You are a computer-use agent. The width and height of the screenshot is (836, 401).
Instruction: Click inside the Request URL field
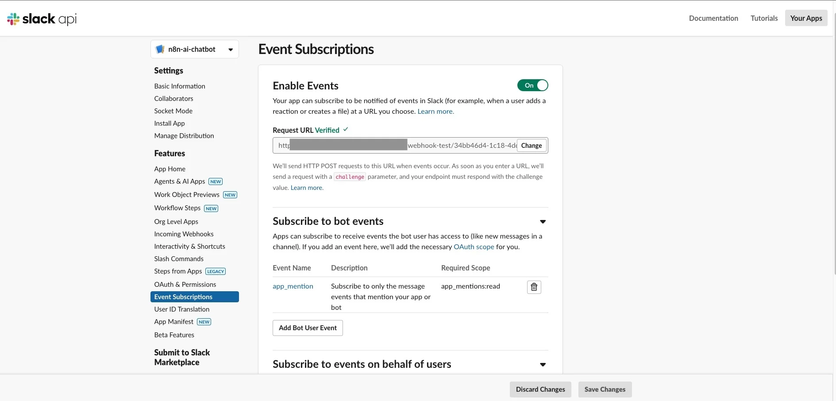coord(460,146)
